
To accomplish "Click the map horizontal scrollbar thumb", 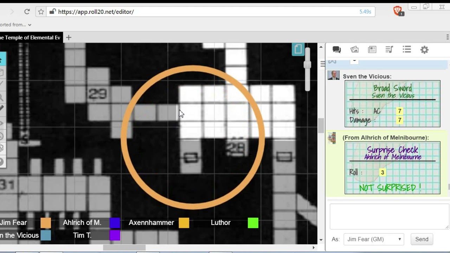I will 124,247.
